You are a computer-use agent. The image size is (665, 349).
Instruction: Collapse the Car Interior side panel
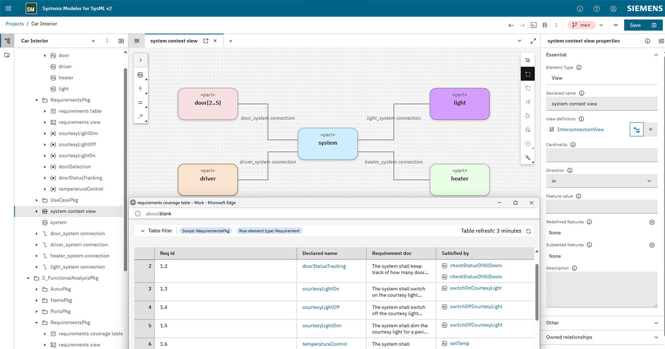click(121, 41)
